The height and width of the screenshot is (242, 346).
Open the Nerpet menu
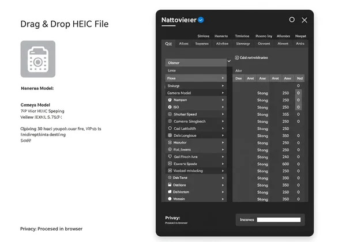[300, 36]
